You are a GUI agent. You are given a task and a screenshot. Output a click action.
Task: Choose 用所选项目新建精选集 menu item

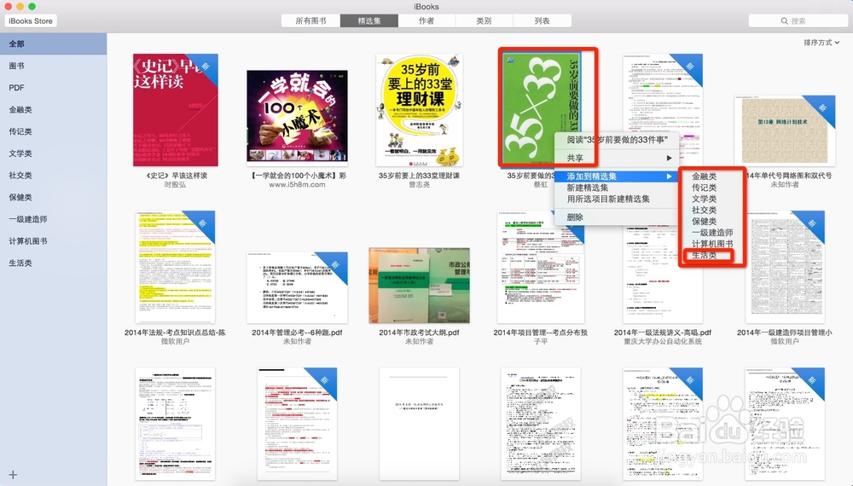(617, 199)
